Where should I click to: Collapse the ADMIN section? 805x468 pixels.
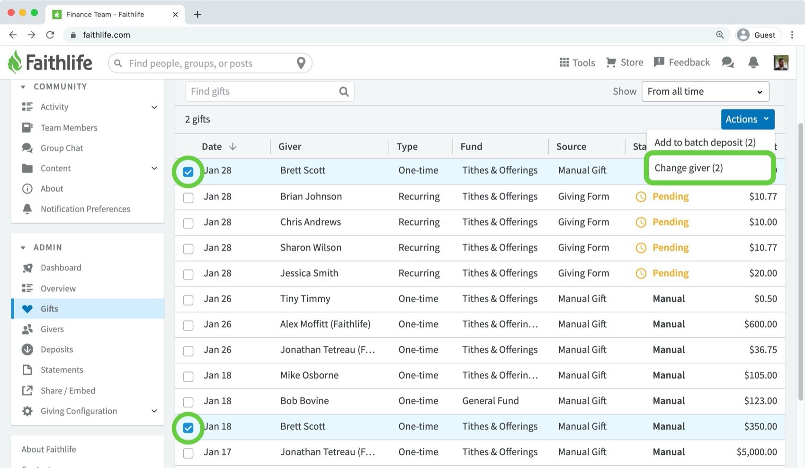tap(23, 248)
